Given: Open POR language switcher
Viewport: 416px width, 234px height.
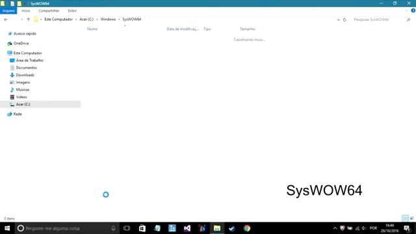Looking at the screenshot, I should point(373,228).
